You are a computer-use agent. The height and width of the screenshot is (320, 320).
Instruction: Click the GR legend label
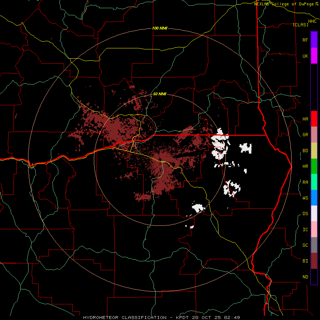point(305,135)
